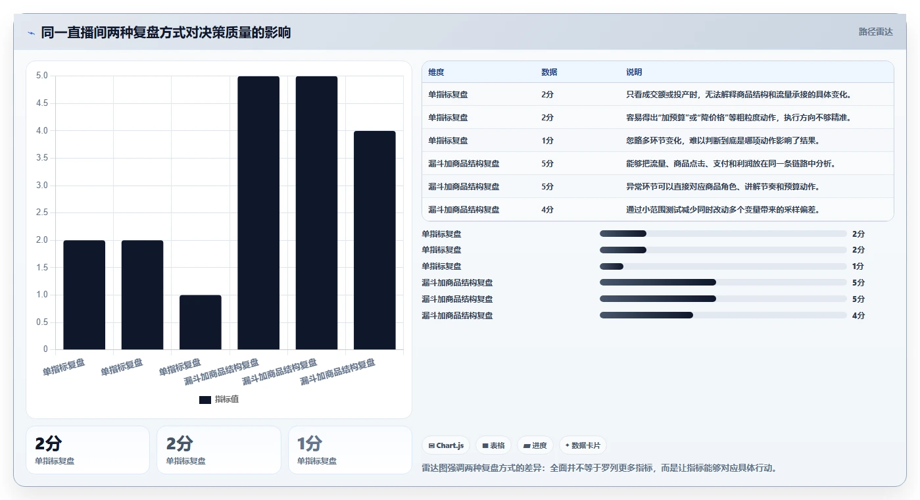
Task: Click the footer note starting 雷达图强调
Action: [x=599, y=468]
